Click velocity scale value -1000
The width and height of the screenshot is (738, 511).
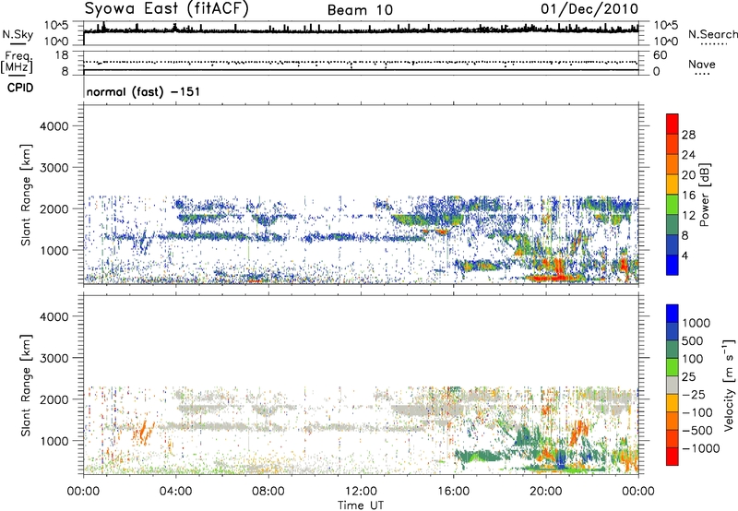700,448
